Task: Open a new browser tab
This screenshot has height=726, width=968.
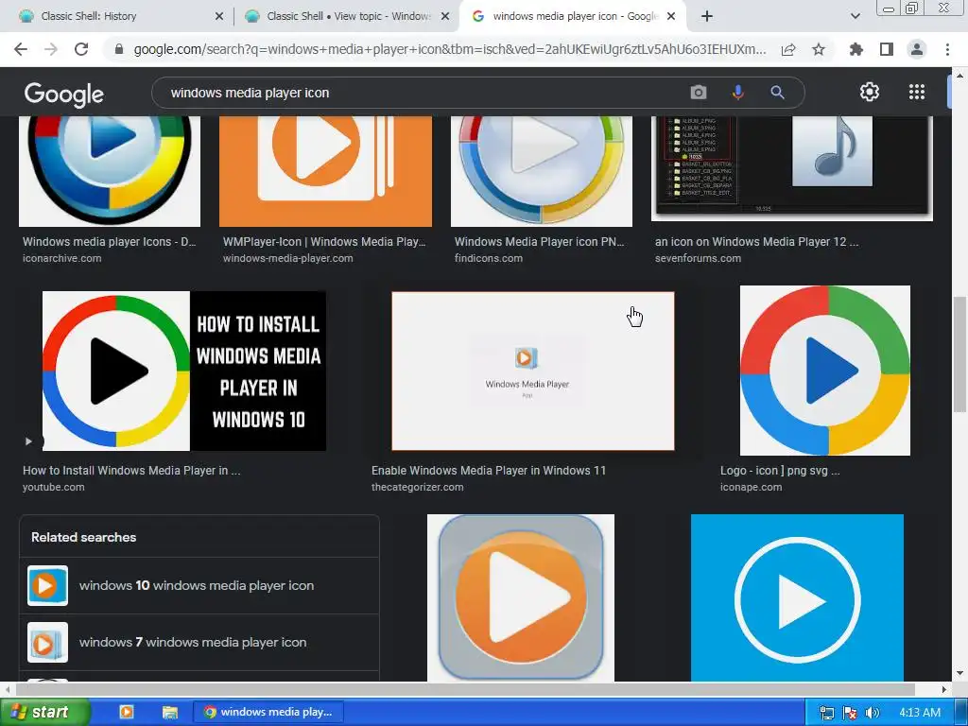Action: click(x=707, y=16)
